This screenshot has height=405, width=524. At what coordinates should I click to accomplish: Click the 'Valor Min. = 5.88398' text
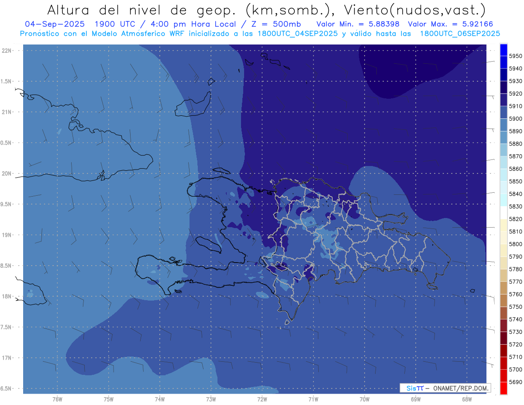pyautogui.click(x=359, y=24)
